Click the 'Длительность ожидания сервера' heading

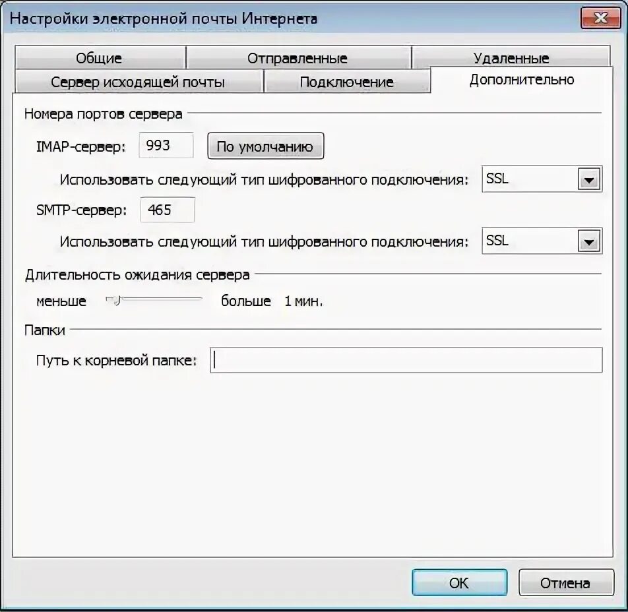pos(137,275)
